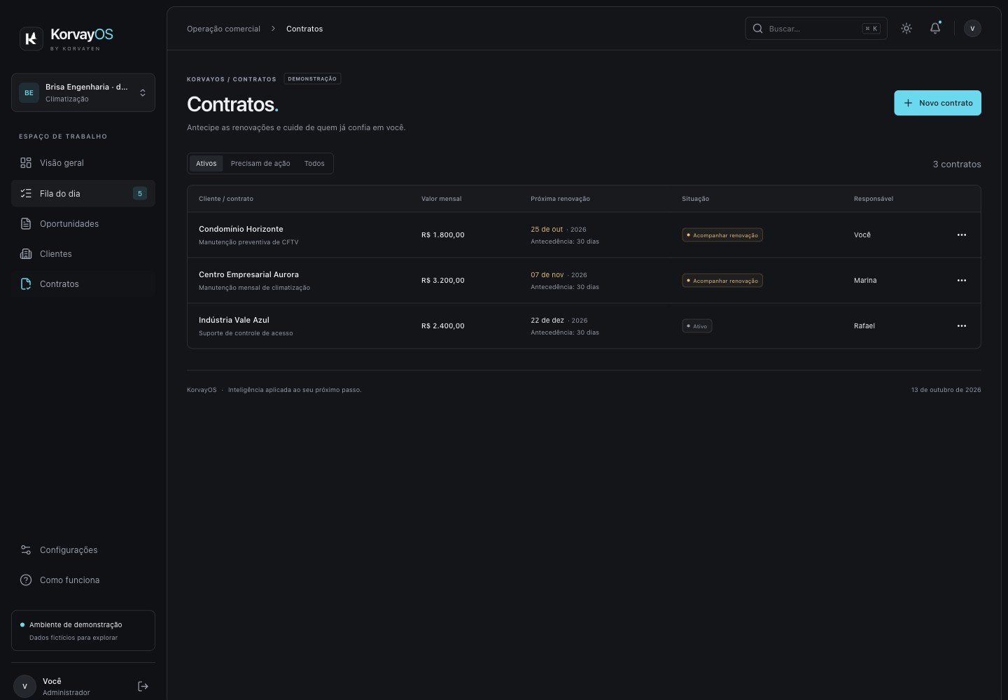The height and width of the screenshot is (700, 1008).
Task: Click the Contratos sidebar icon
Action: [26, 283]
